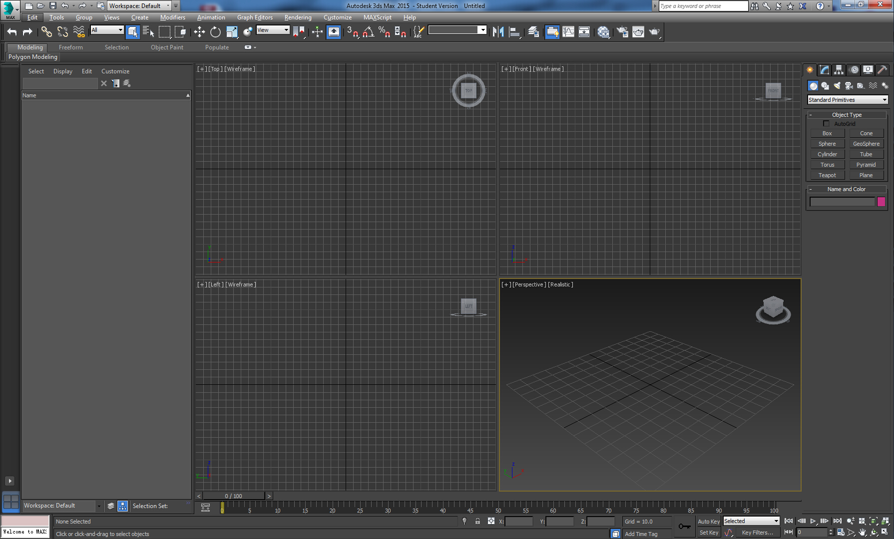Screen dimensions: 894x539
Task: Switch to the Hierarchy panel tab
Action: pyautogui.click(x=839, y=70)
